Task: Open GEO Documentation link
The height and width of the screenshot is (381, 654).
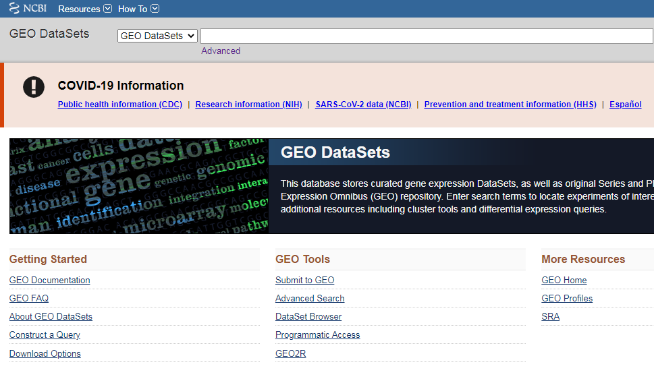Action: point(49,280)
